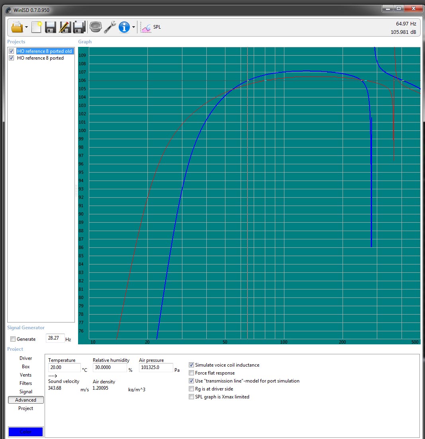
Task: Click the SPL graph type icon
Action: click(x=146, y=27)
